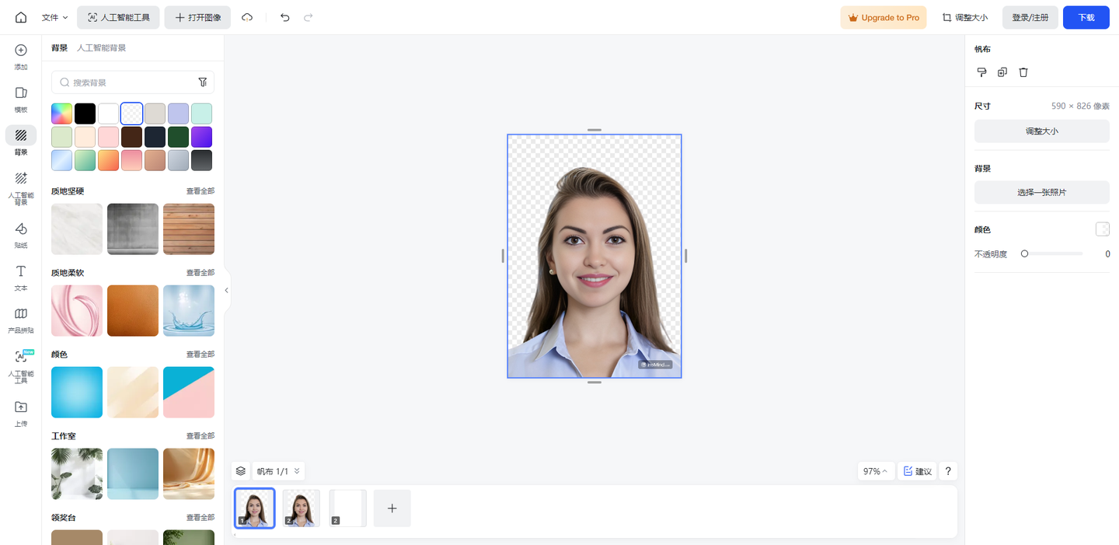Image resolution: width=1119 pixels, height=545 pixels.
Task: Click the 登录/注册 button
Action: (x=1030, y=17)
